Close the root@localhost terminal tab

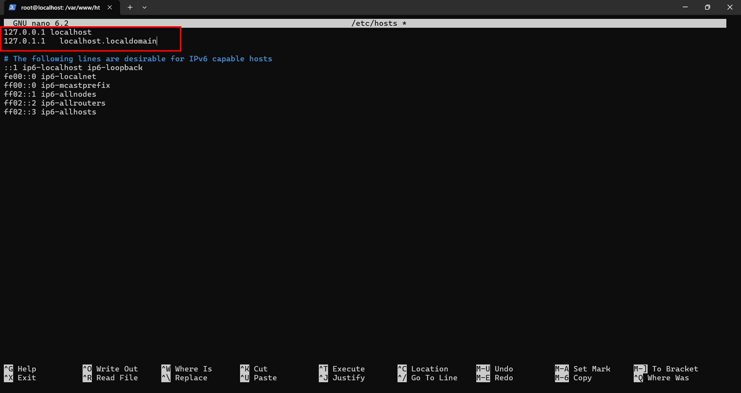point(110,7)
